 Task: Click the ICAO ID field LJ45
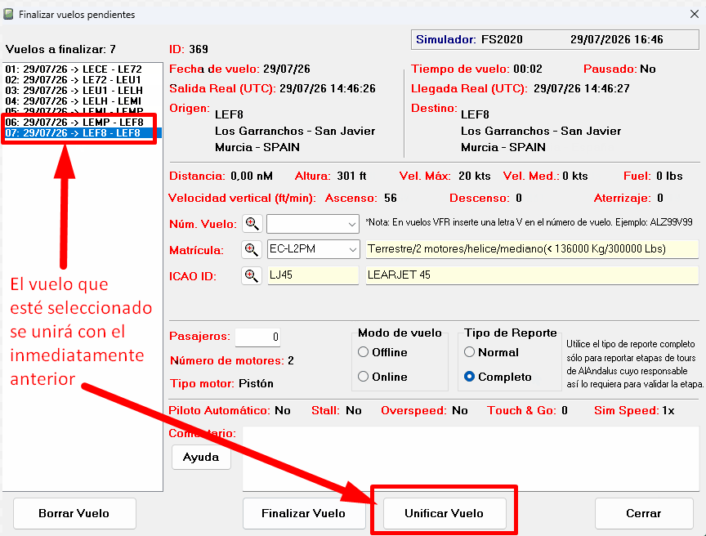[x=313, y=275]
